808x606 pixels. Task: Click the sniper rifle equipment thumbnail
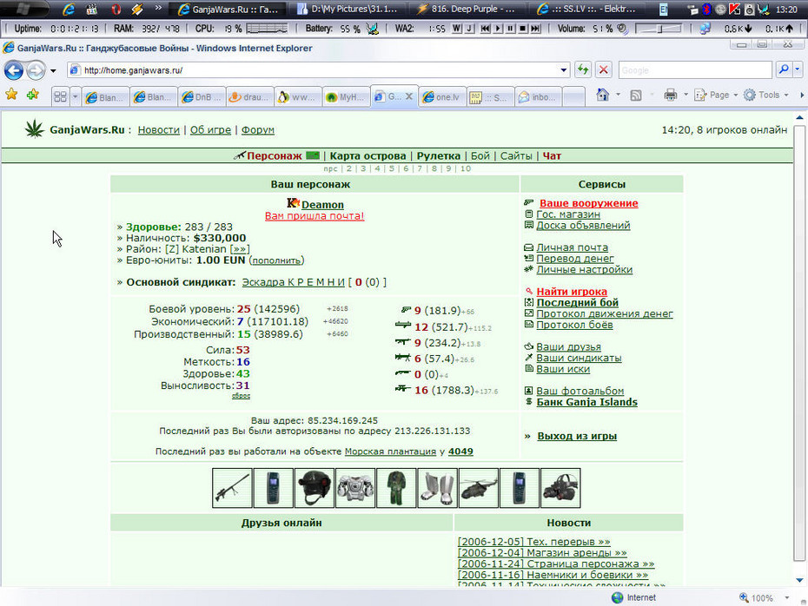coord(232,488)
